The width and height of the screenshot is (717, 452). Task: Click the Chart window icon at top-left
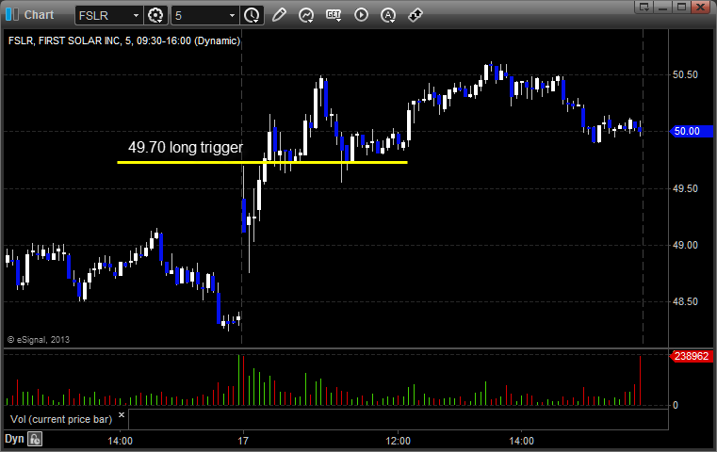click(x=12, y=15)
